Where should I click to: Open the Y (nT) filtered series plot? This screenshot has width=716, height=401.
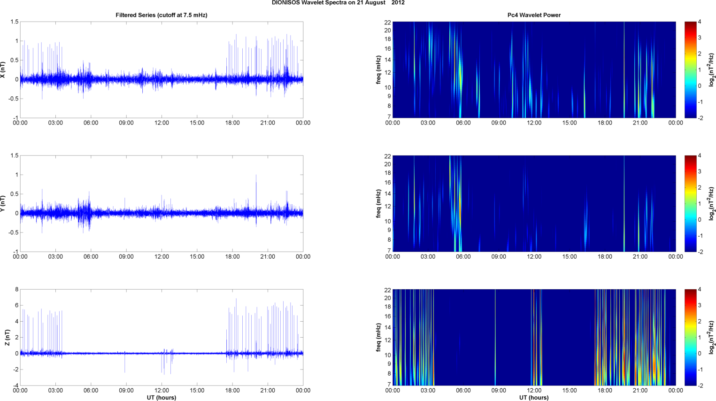162,204
